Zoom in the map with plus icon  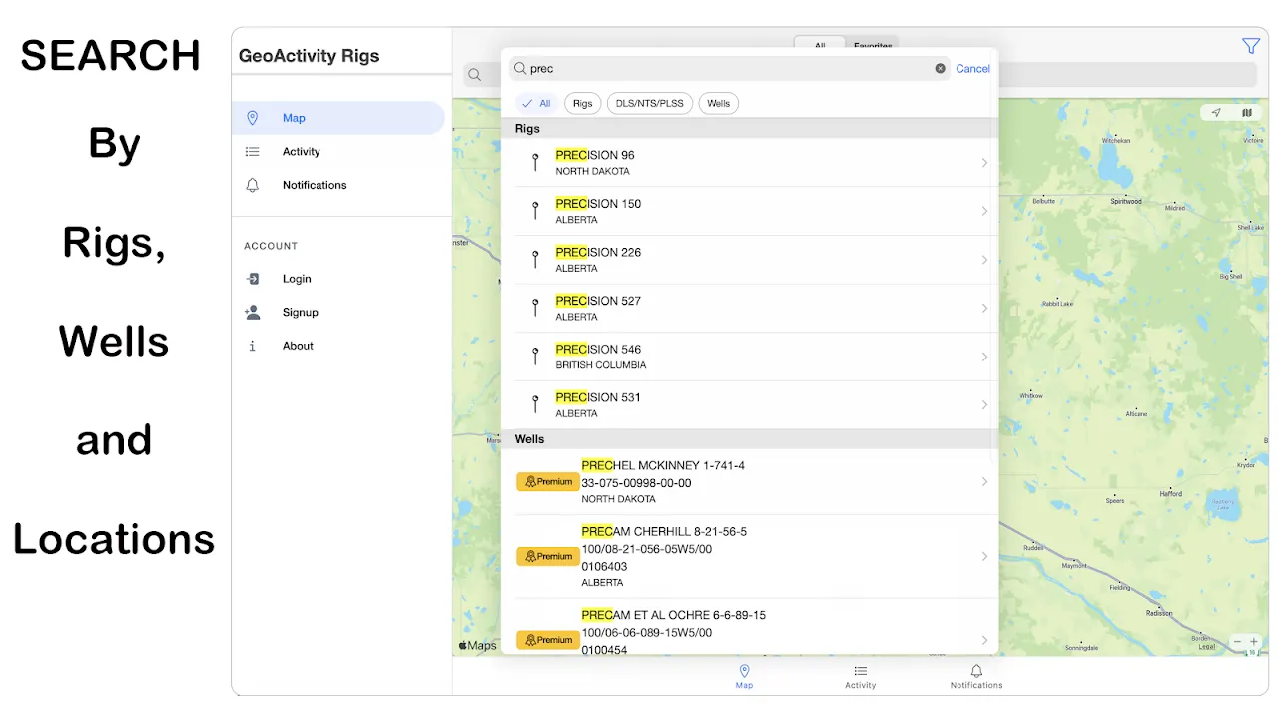click(1255, 642)
